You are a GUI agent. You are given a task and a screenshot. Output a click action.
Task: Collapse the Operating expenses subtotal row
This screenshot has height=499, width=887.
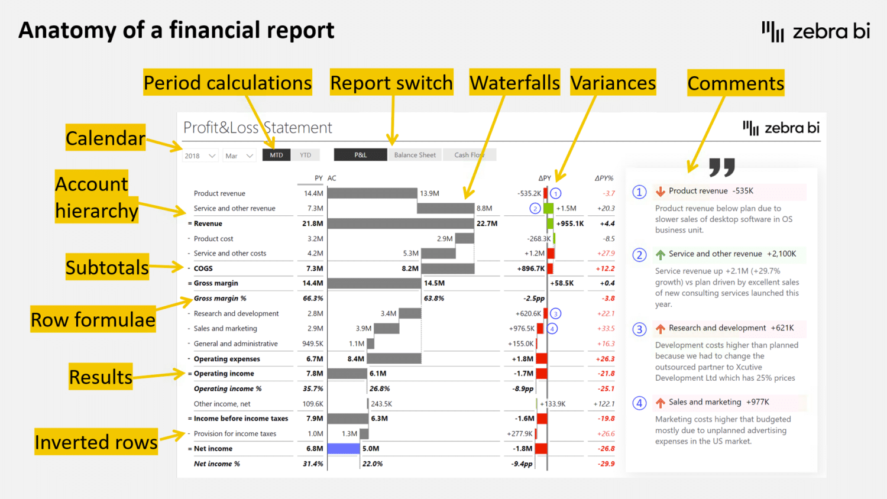point(189,359)
